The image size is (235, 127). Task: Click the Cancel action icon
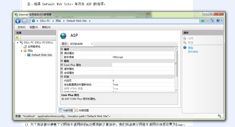coord(185,42)
